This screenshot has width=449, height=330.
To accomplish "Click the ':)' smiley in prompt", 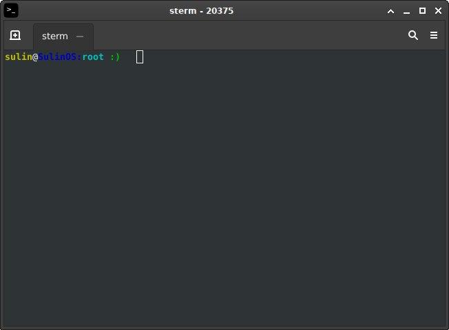I will tap(115, 57).
